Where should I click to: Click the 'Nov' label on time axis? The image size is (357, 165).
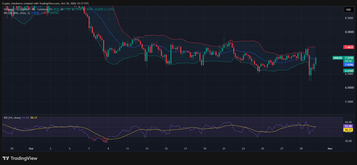[x=329, y=149]
